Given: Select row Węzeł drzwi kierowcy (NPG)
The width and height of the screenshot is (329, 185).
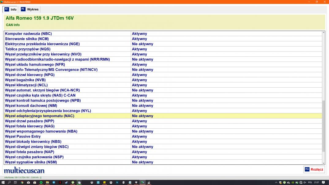Looking at the screenshot, I should [163, 75].
